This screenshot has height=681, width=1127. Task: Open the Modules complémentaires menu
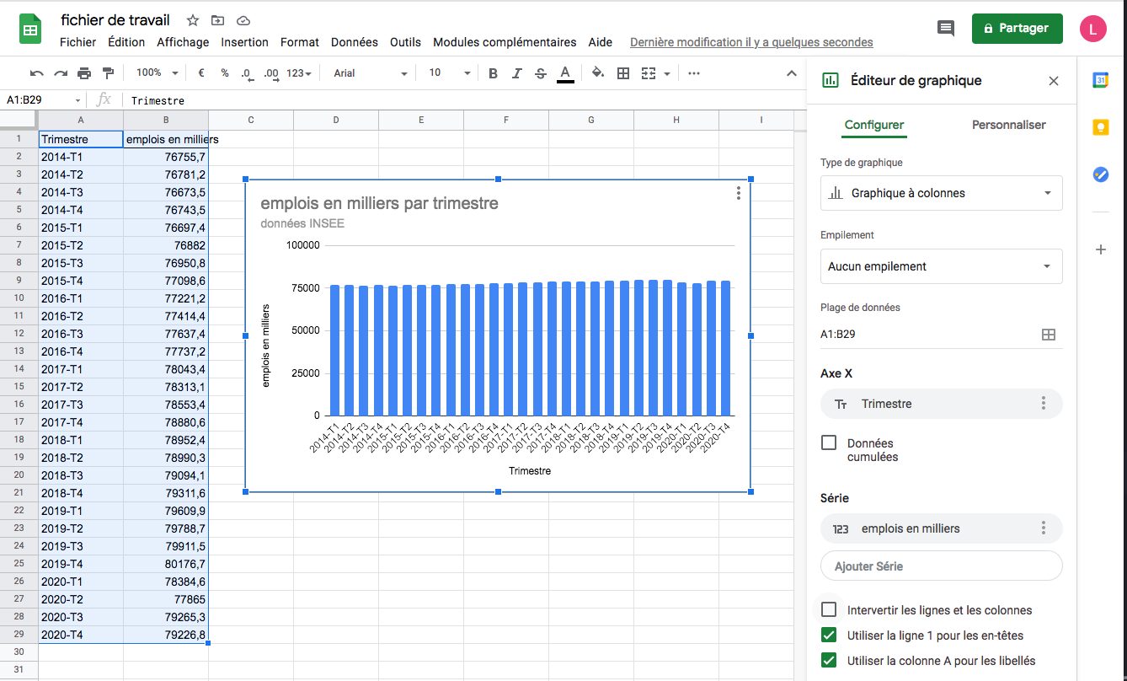pos(505,42)
